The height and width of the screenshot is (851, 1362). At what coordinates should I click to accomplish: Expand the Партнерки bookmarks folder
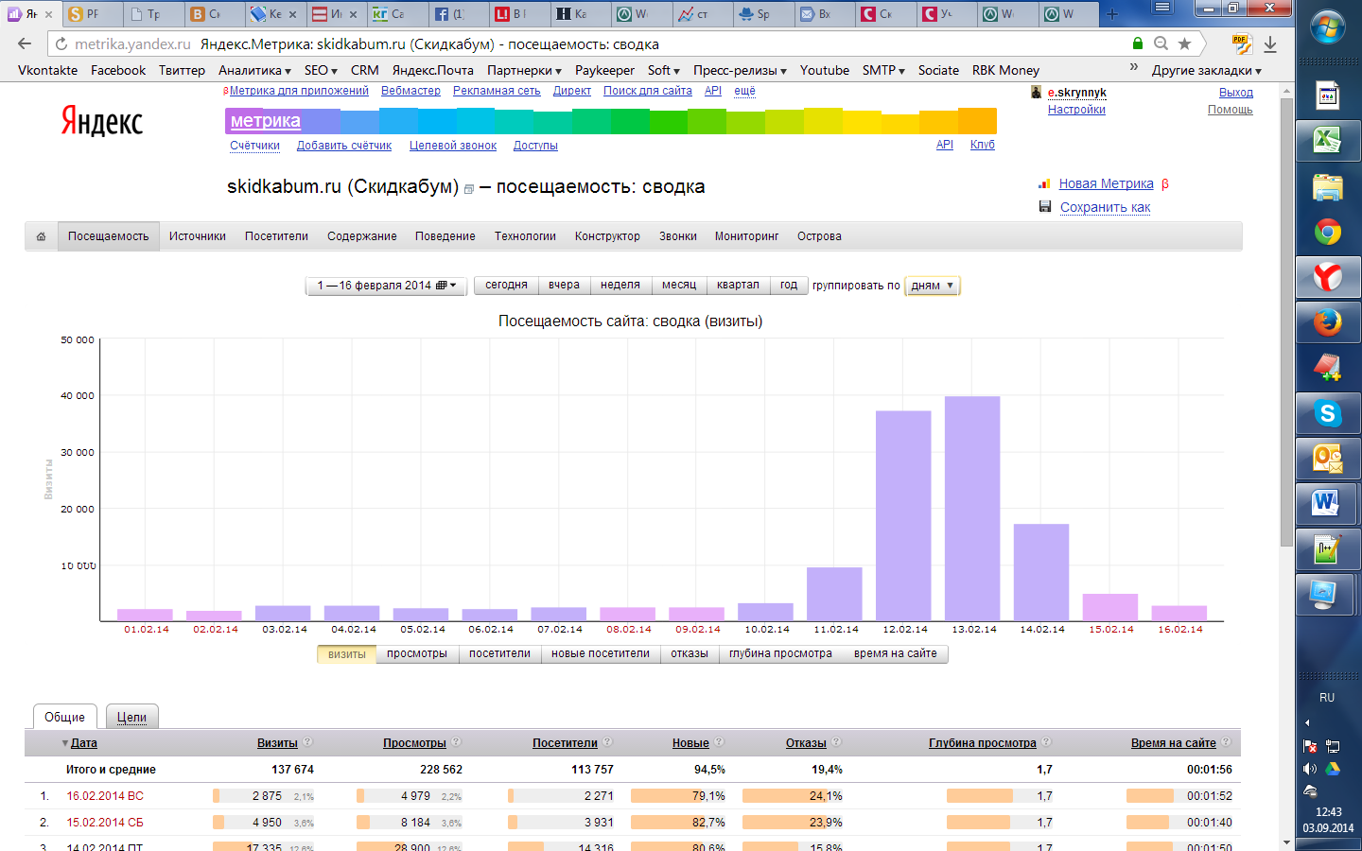[x=524, y=70]
